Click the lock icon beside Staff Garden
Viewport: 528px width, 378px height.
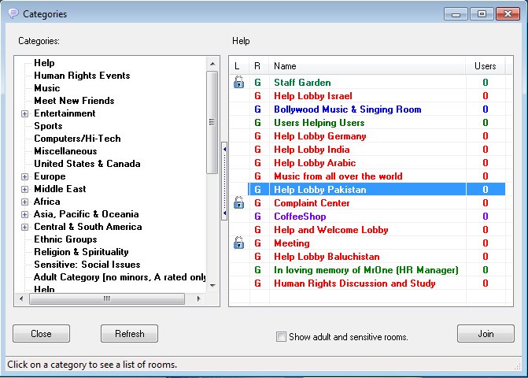point(238,83)
